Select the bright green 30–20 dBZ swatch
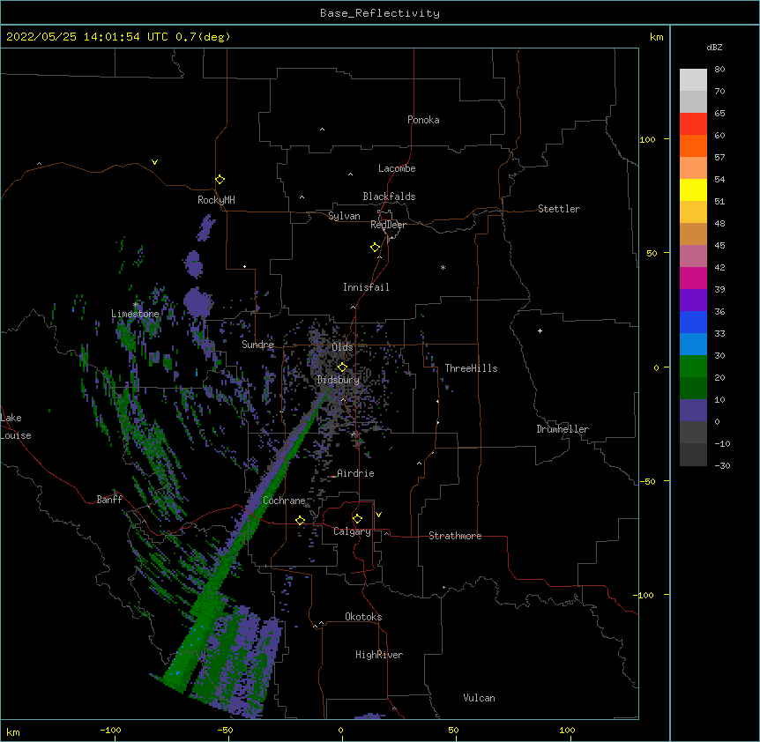The image size is (760, 742). click(693, 367)
